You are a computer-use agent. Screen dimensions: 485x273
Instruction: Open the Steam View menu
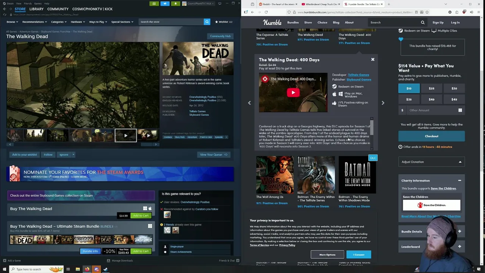pos(19,3)
